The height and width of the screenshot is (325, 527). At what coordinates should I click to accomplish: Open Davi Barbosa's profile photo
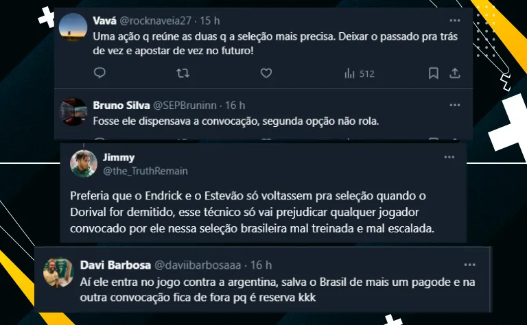(58, 271)
